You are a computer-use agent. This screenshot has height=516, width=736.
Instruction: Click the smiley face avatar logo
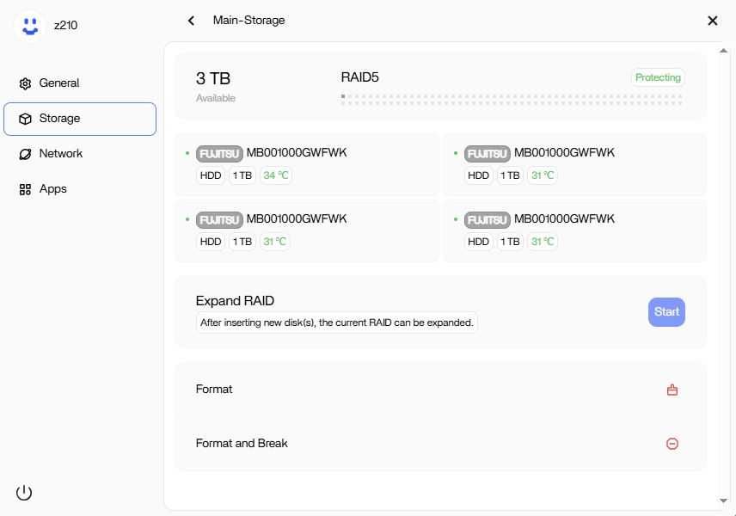click(x=30, y=25)
